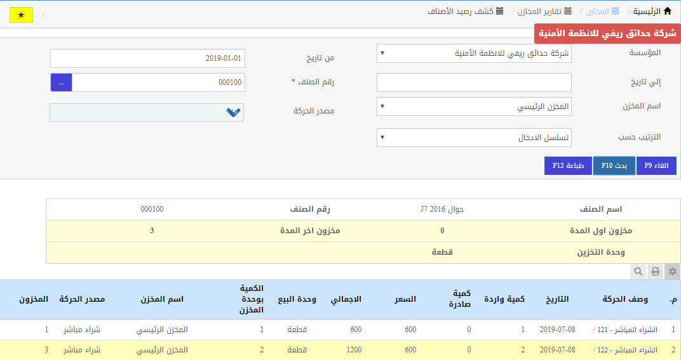Expand the المؤسسة company dropdown
The height and width of the screenshot is (360, 681).
tap(473, 53)
